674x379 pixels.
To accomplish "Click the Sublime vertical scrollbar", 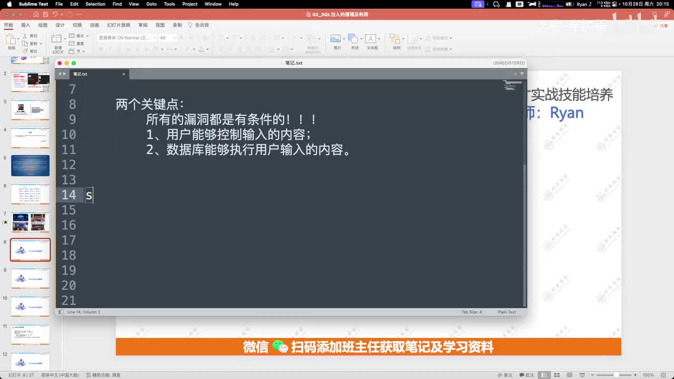I will tap(524, 236).
